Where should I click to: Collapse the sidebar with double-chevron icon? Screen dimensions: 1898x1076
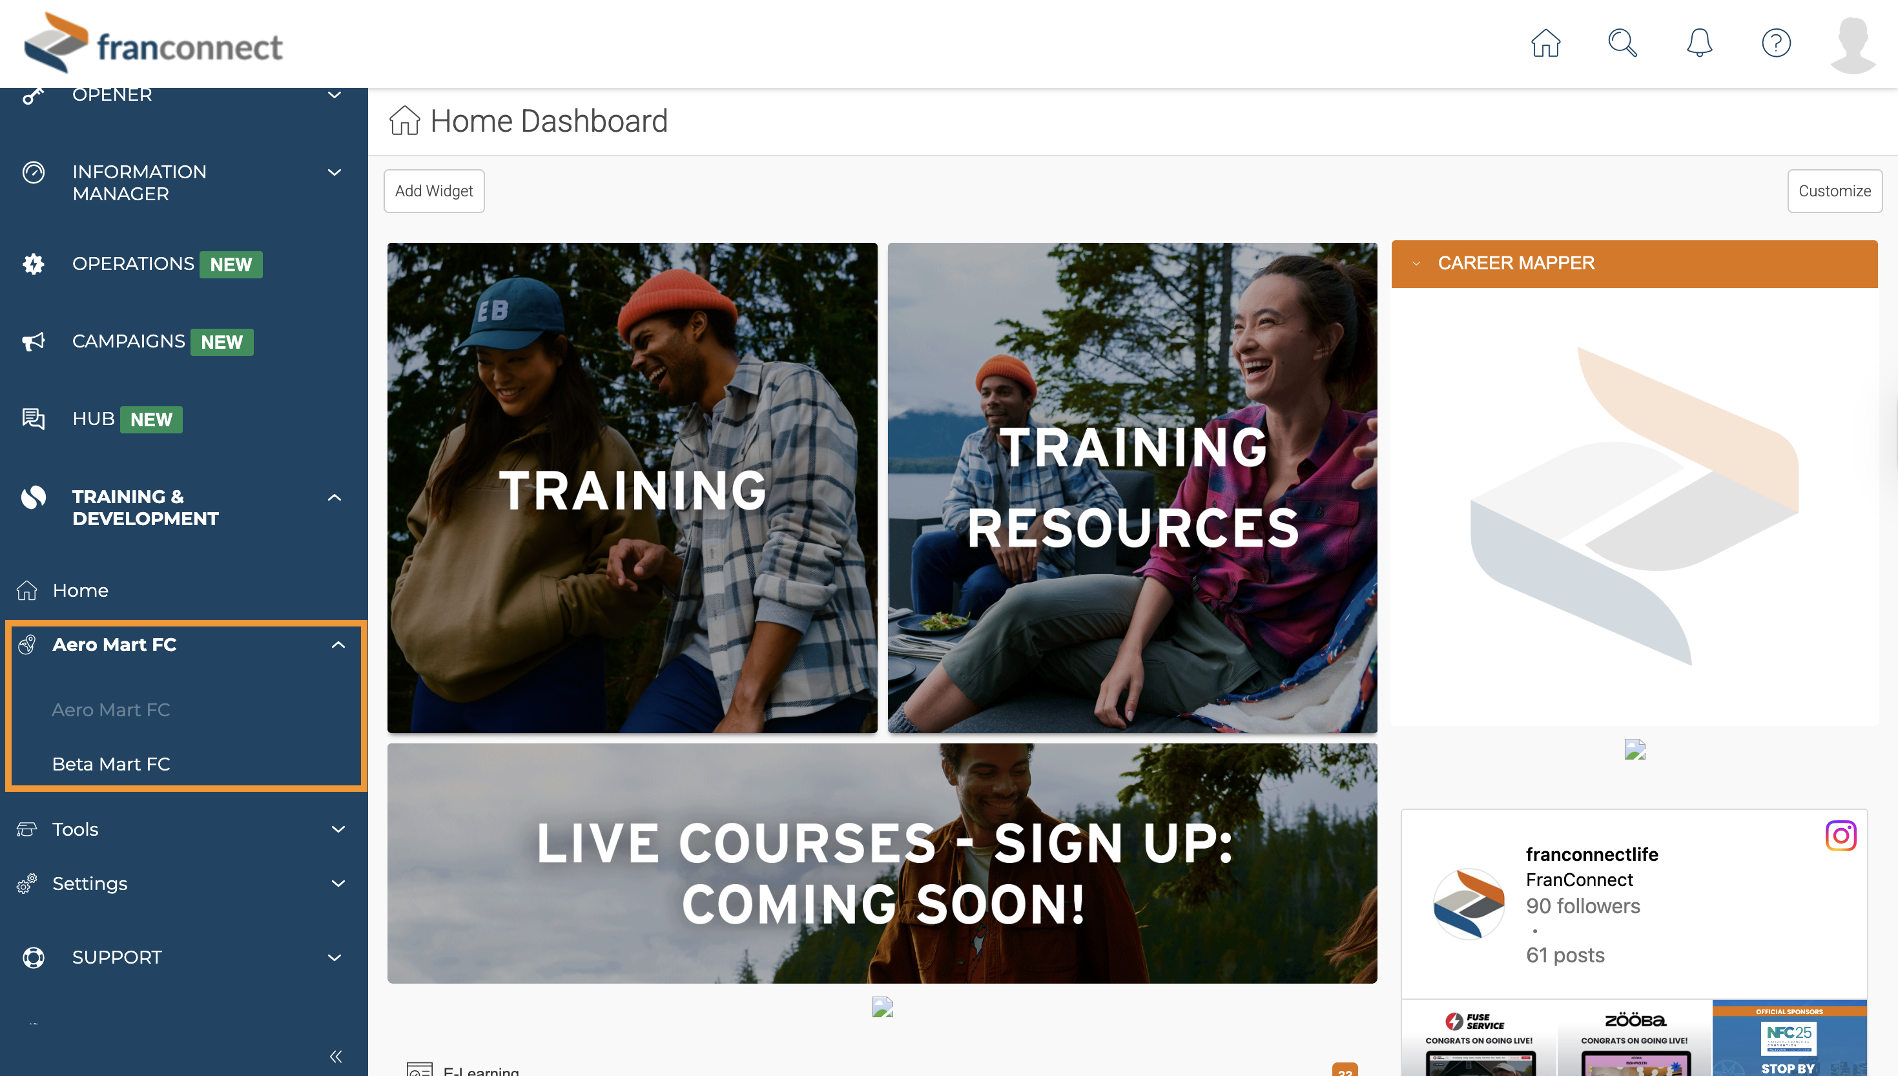pyautogui.click(x=335, y=1056)
